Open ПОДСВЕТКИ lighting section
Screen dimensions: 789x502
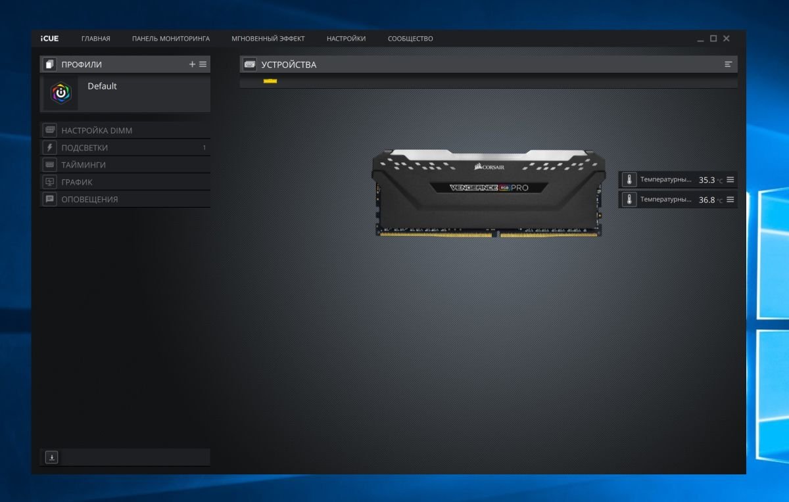pos(125,147)
